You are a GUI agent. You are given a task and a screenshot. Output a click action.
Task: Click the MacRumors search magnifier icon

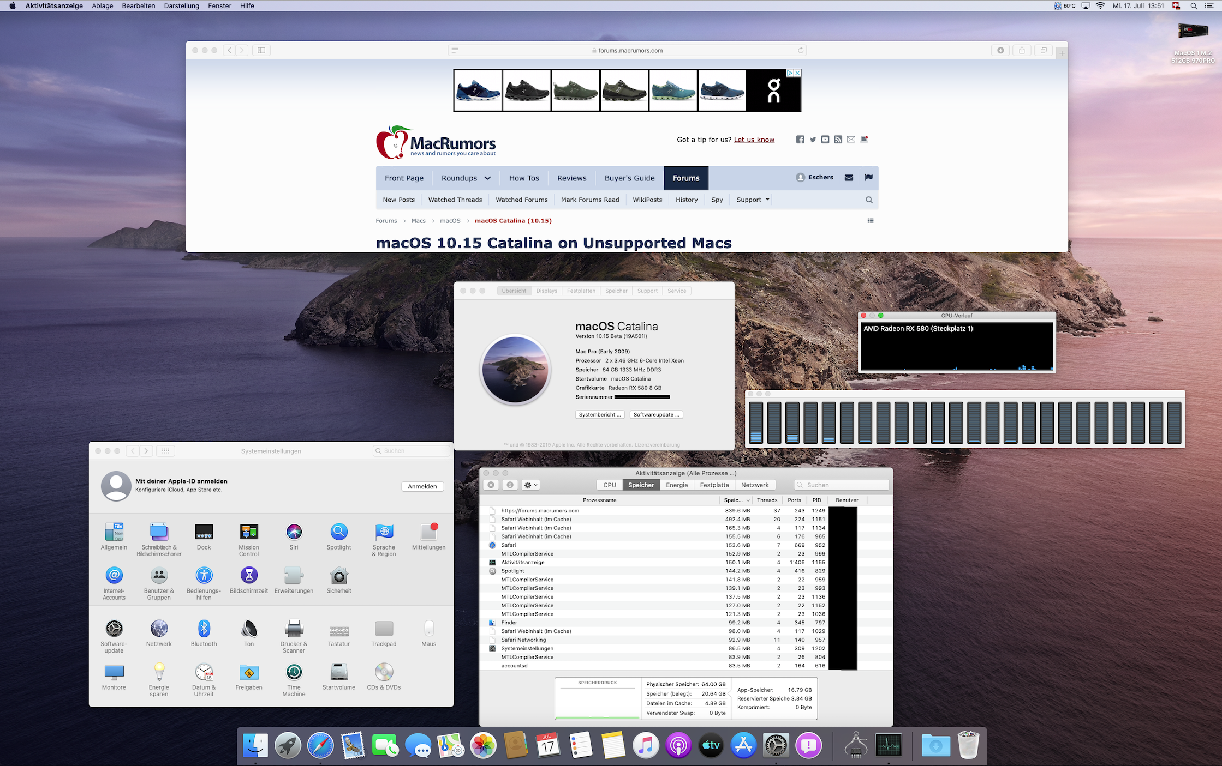[x=869, y=200]
